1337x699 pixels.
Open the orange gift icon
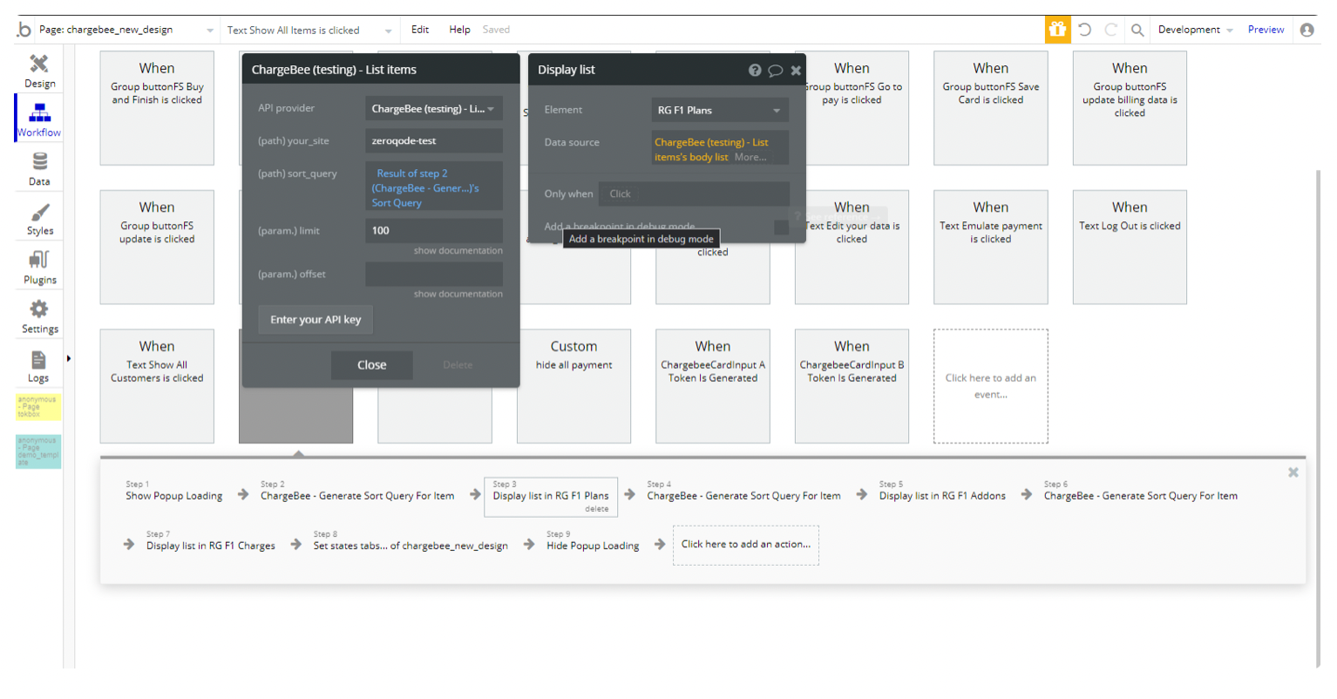click(x=1057, y=30)
